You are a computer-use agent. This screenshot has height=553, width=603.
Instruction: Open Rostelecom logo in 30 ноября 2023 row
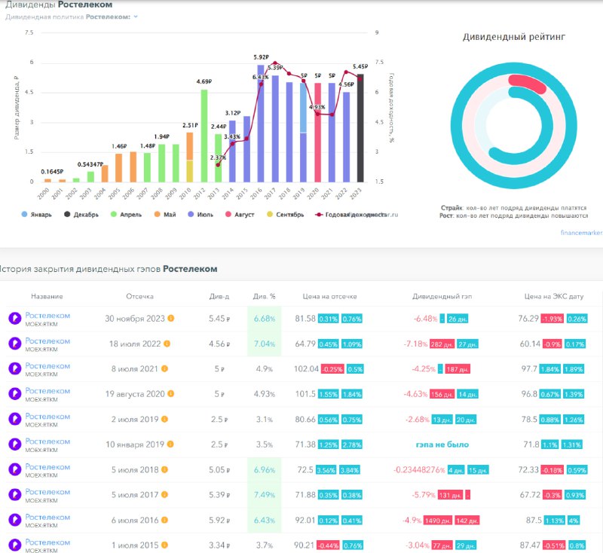tap(15, 319)
